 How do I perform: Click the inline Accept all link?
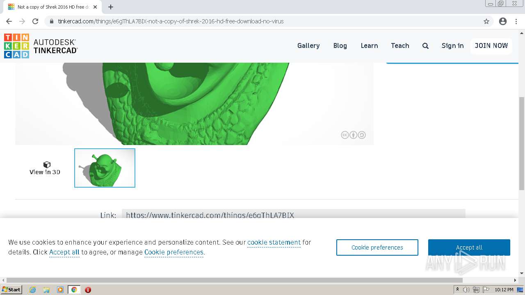click(x=64, y=252)
